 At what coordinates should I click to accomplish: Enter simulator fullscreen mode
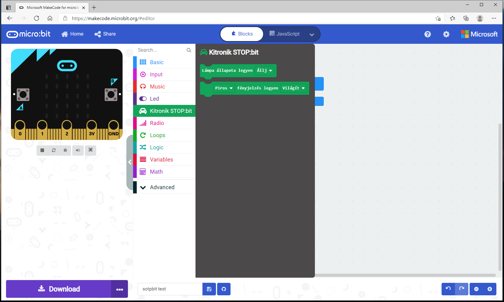(90, 150)
